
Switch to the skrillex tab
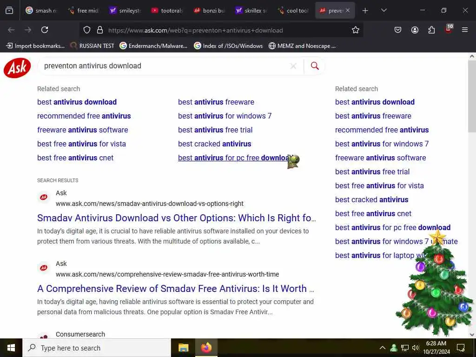(251, 11)
